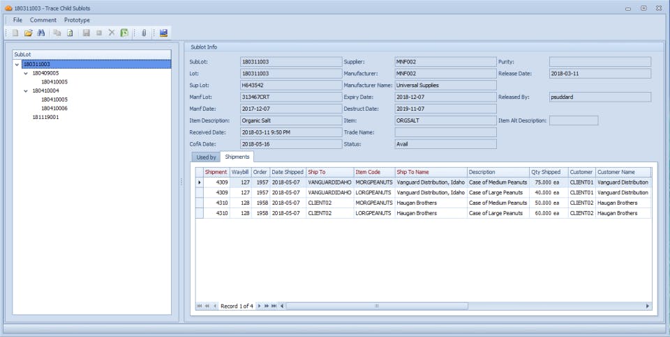The height and width of the screenshot is (337, 670).
Task: Click the 75.000 ea quantity cell
Action: (x=549, y=182)
